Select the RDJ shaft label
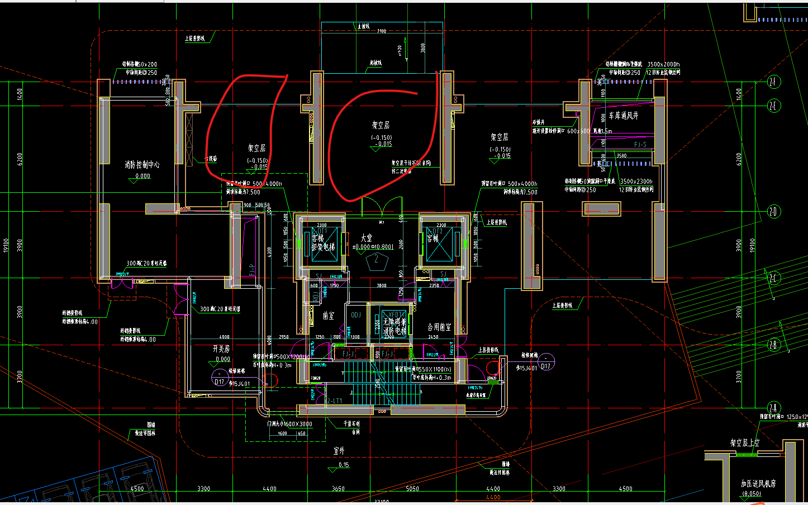The height and width of the screenshot is (505, 808). coord(315,296)
